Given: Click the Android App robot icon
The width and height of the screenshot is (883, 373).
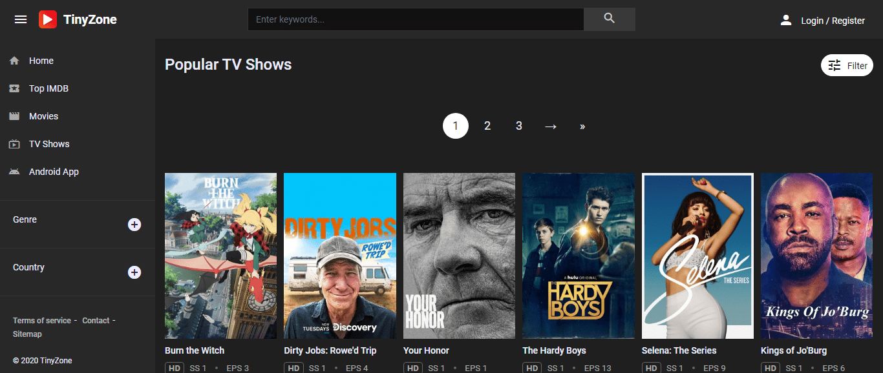Looking at the screenshot, I should tap(14, 172).
